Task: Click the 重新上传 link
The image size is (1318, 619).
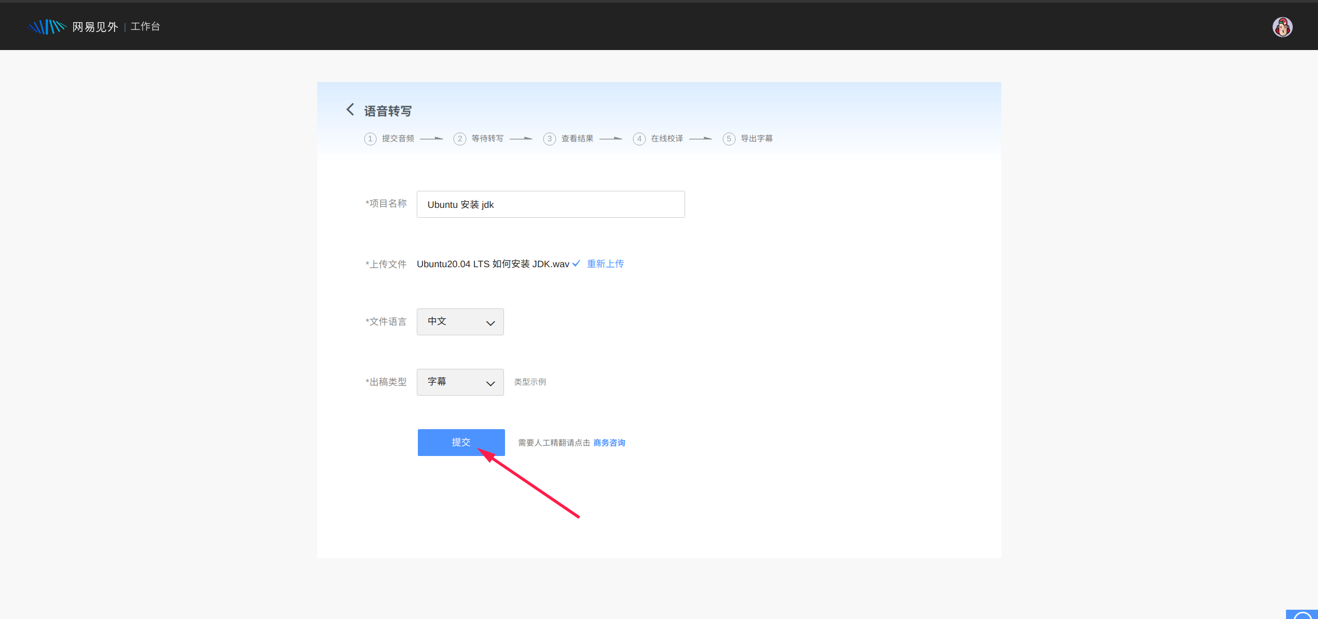Action: pos(605,264)
